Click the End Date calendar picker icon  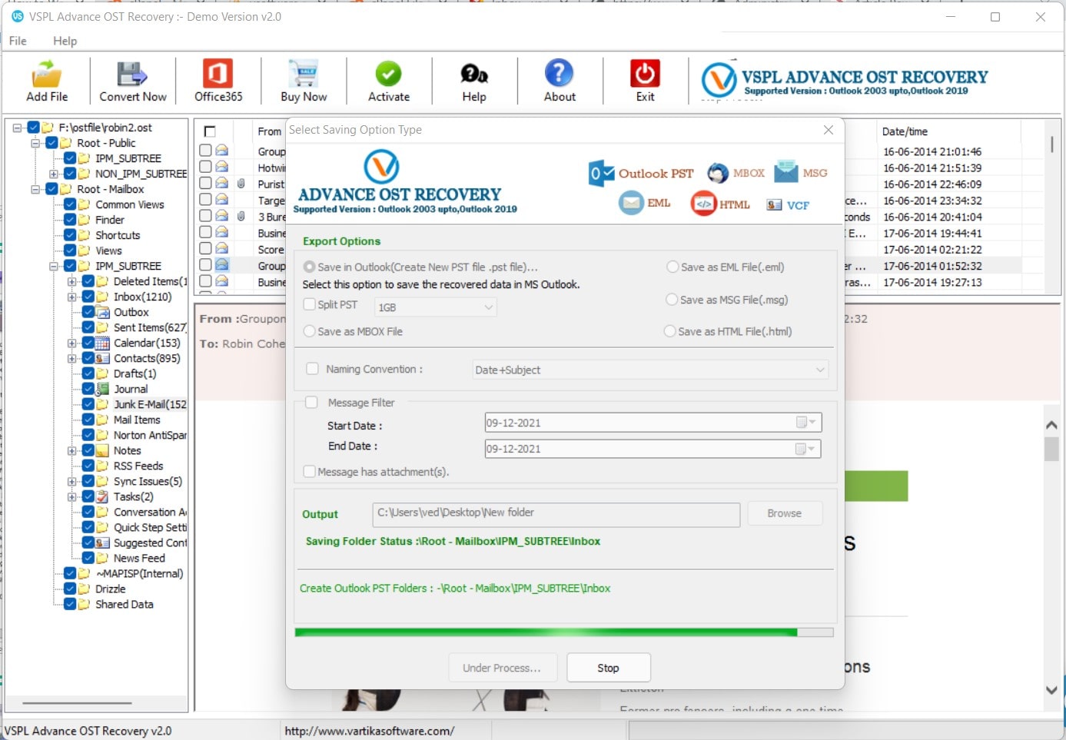[805, 449]
